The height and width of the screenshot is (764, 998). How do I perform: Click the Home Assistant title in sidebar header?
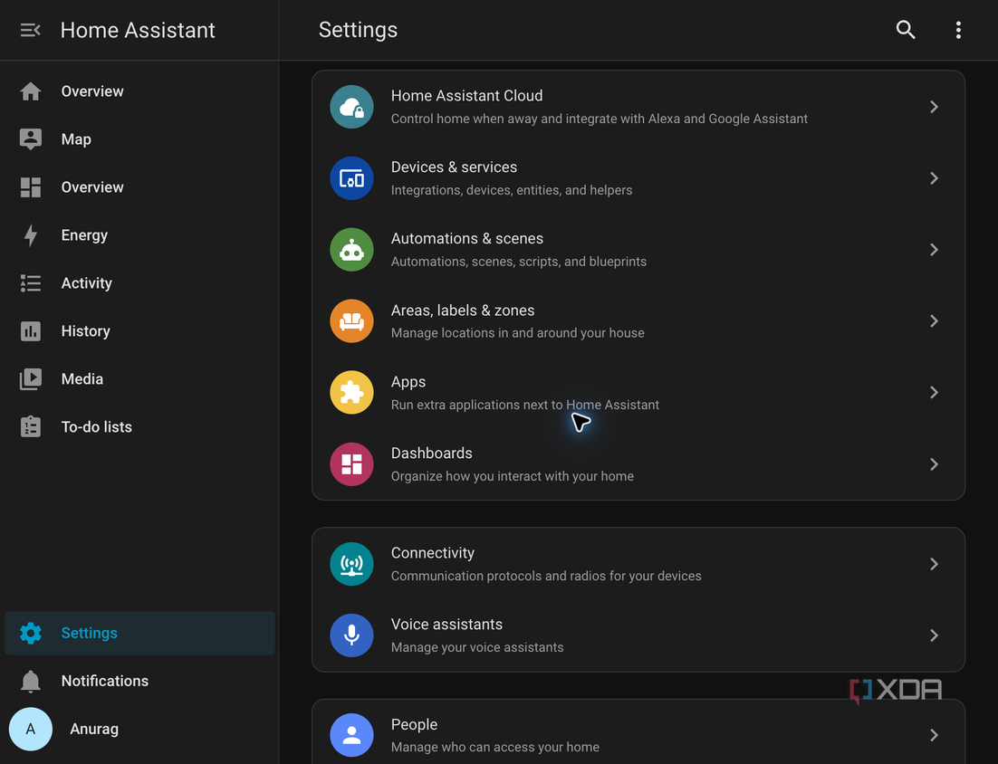pyautogui.click(x=138, y=30)
